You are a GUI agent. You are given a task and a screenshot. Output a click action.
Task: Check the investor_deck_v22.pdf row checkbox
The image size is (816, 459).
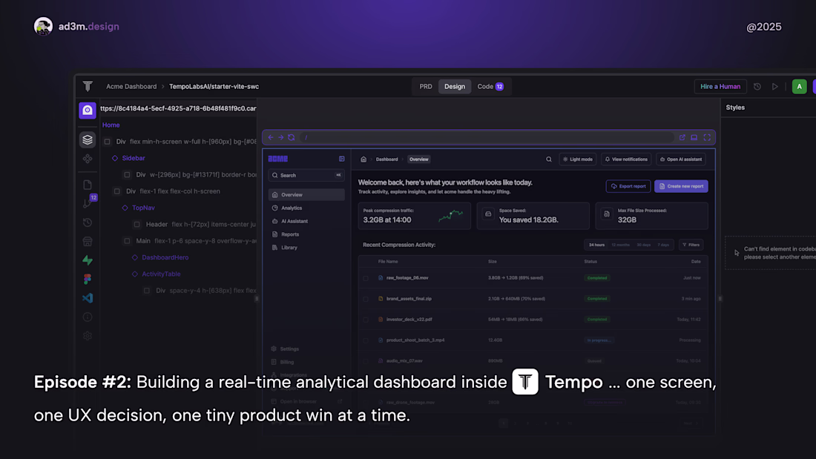pyautogui.click(x=366, y=320)
